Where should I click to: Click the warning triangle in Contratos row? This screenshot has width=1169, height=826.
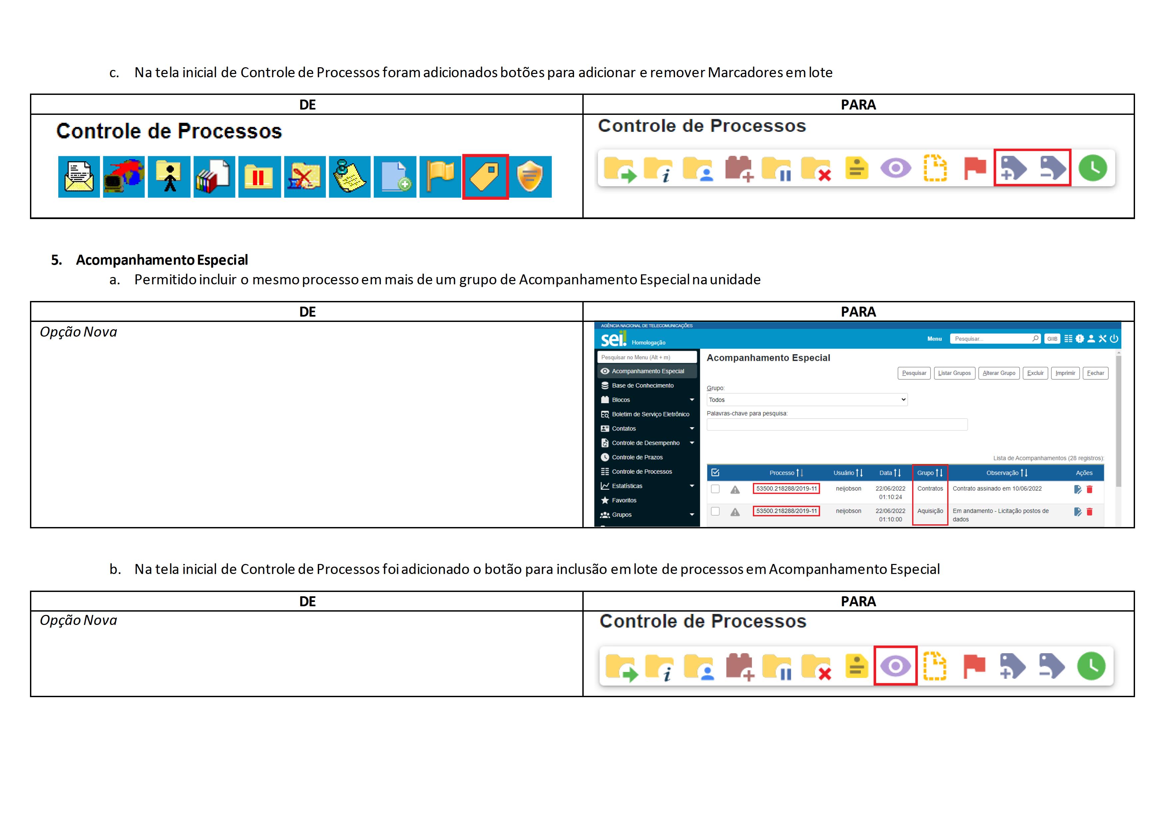coord(735,490)
